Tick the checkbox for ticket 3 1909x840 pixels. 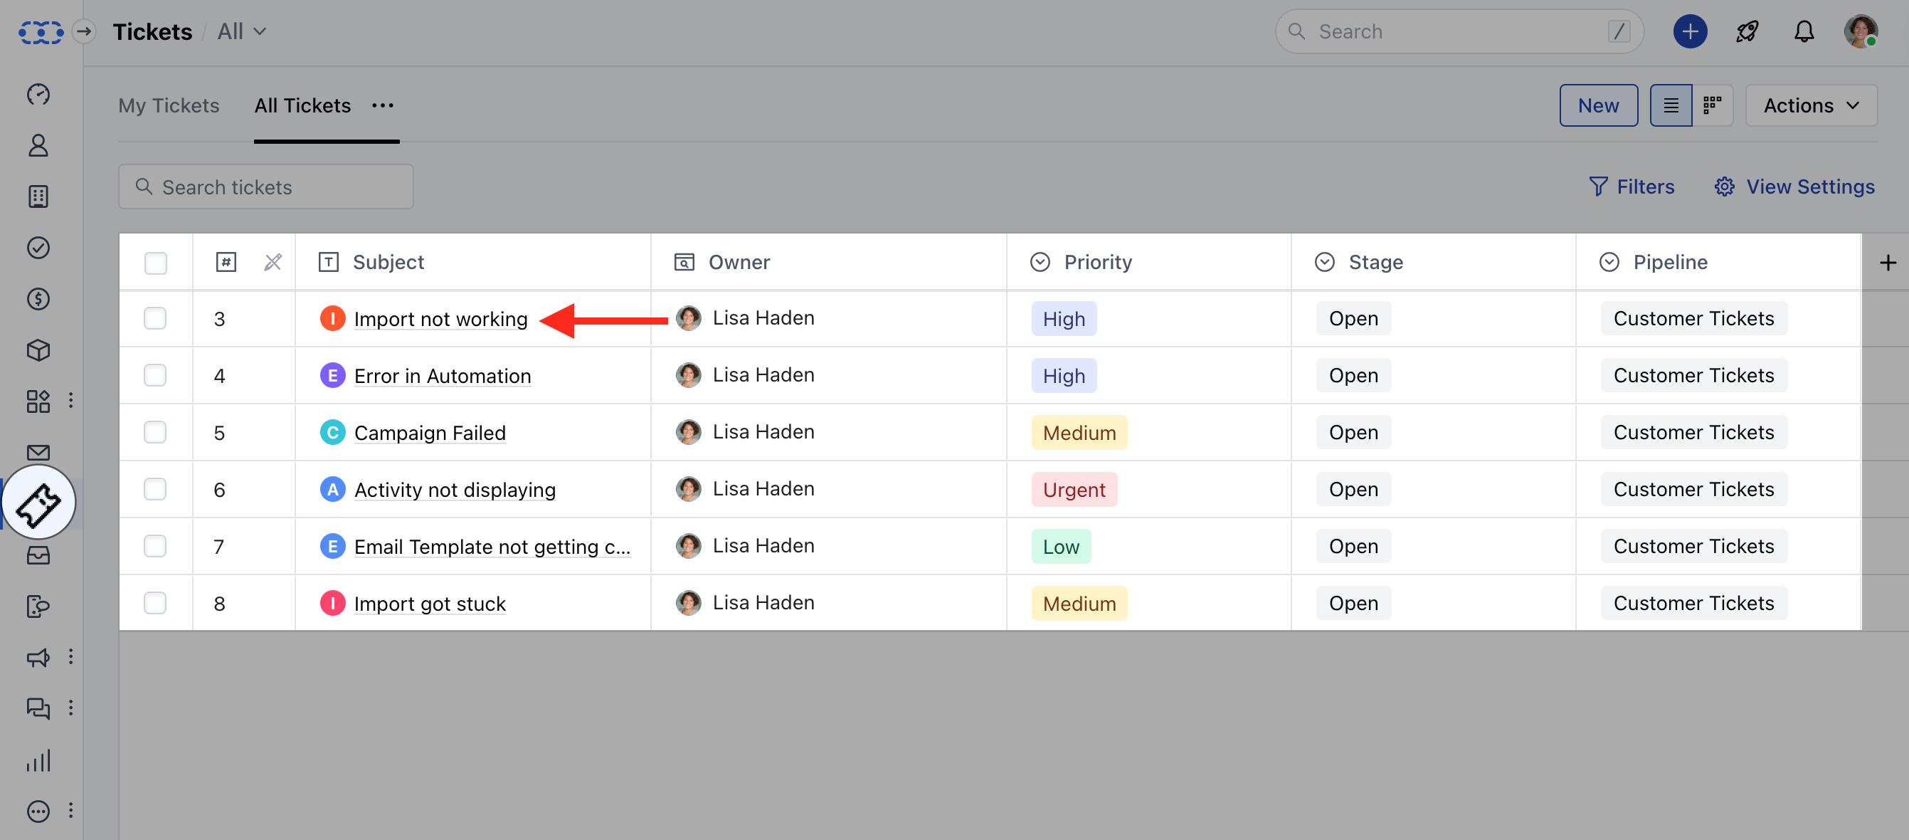(155, 319)
